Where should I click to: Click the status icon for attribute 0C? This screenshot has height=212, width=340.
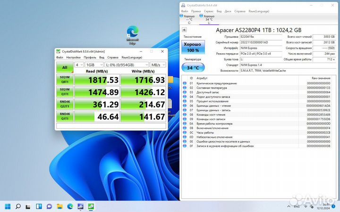pyautogui.click(x=185, y=132)
